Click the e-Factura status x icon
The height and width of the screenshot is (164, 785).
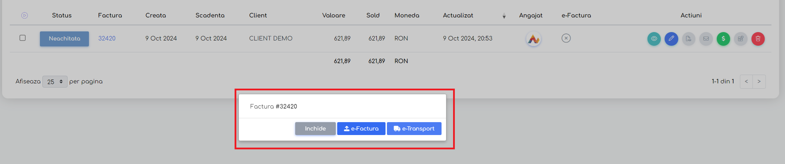[x=566, y=38]
